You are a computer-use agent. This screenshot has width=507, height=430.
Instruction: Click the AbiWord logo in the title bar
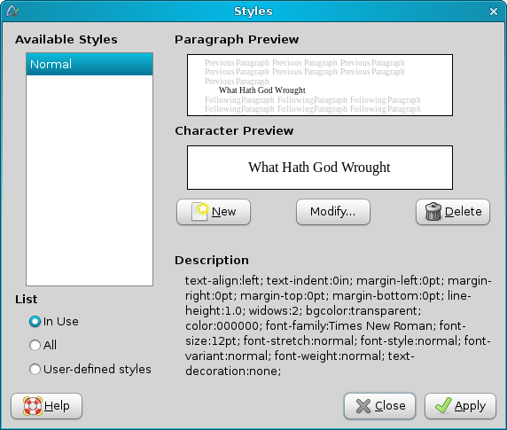point(12,12)
